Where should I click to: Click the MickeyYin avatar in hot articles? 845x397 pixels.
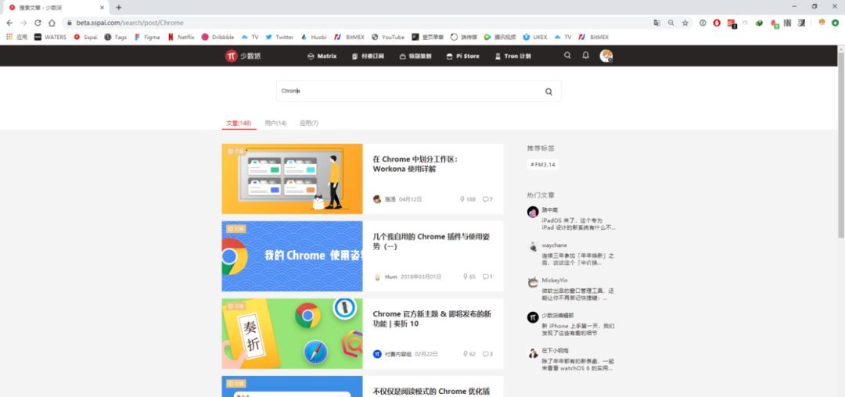click(533, 282)
